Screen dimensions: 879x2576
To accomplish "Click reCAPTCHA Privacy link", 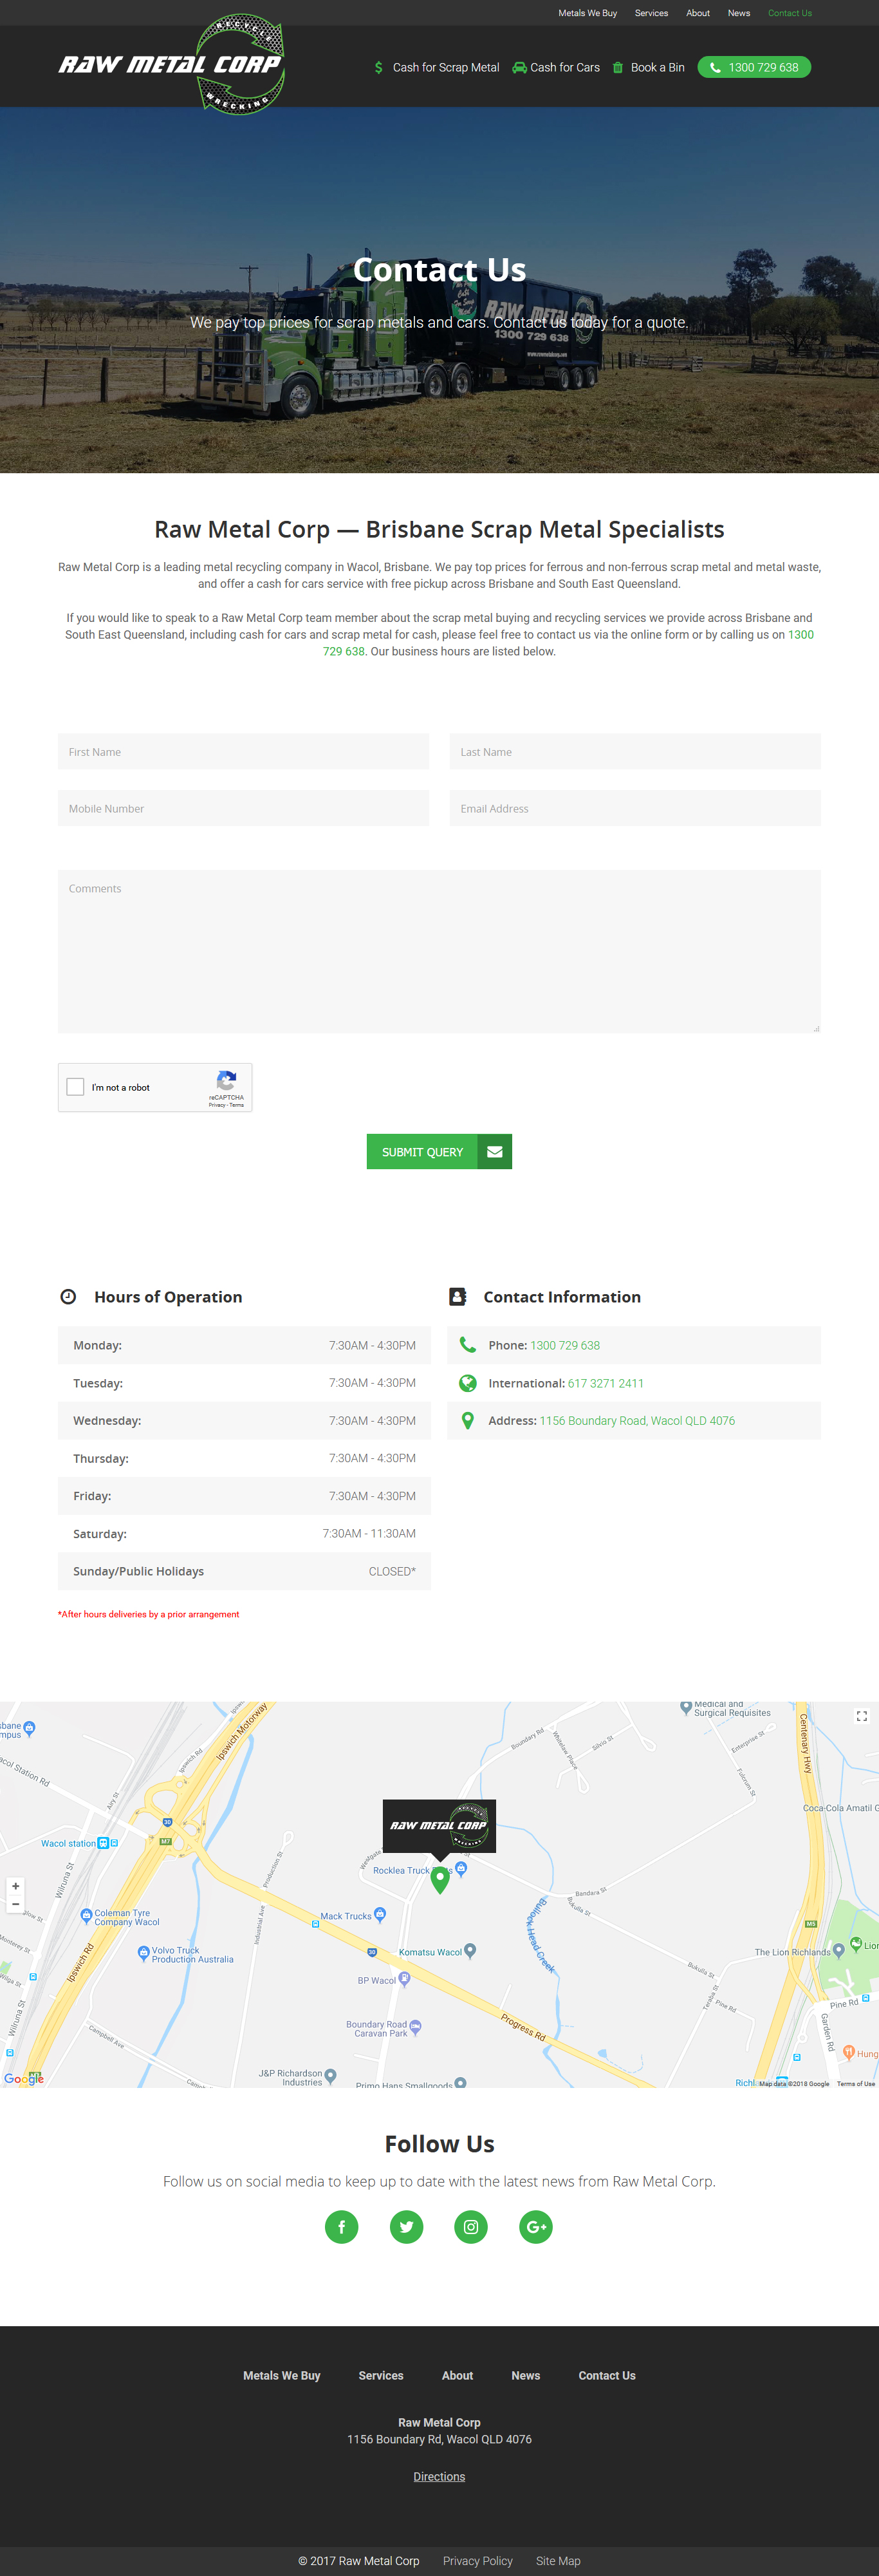I will 217,1105.
